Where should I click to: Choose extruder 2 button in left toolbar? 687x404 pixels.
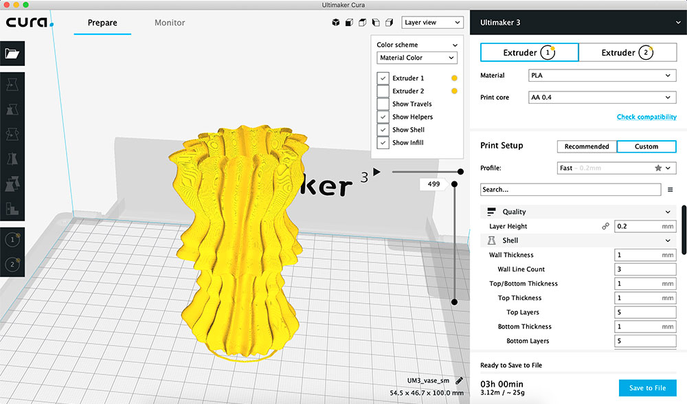(12, 265)
